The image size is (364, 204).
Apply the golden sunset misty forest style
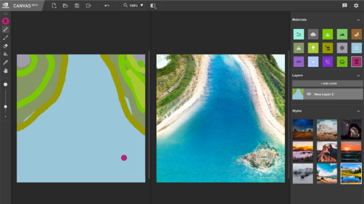click(303, 151)
